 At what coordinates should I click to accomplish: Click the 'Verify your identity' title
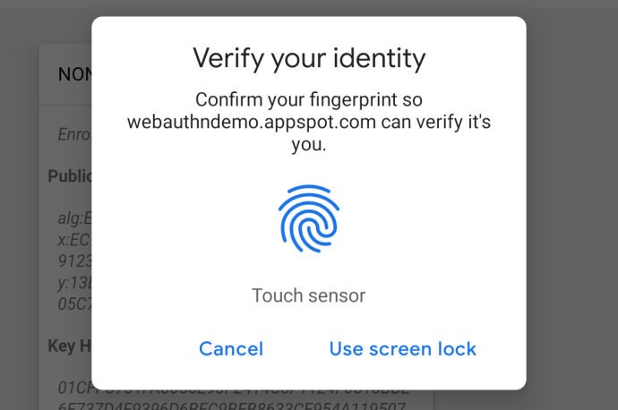309,59
